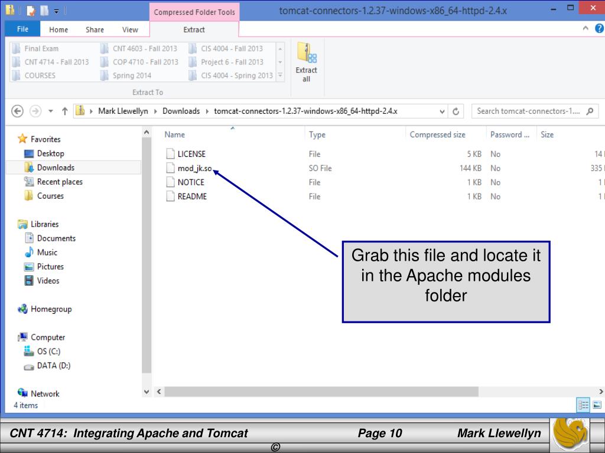Open the Help question mark
Viewport: 605px width, 453px height.
(x=599, y=28)
